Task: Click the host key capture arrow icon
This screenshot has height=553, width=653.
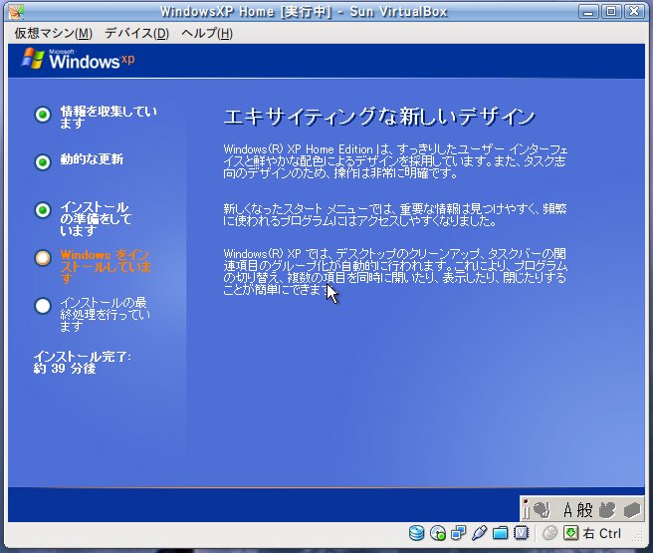Action: pos(571,533)
